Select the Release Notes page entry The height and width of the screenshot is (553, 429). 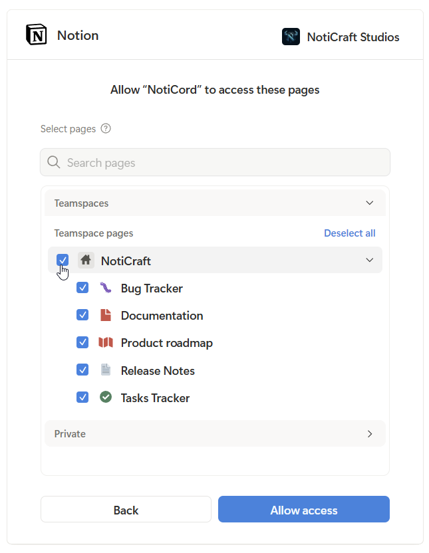[x=158, y=370]
